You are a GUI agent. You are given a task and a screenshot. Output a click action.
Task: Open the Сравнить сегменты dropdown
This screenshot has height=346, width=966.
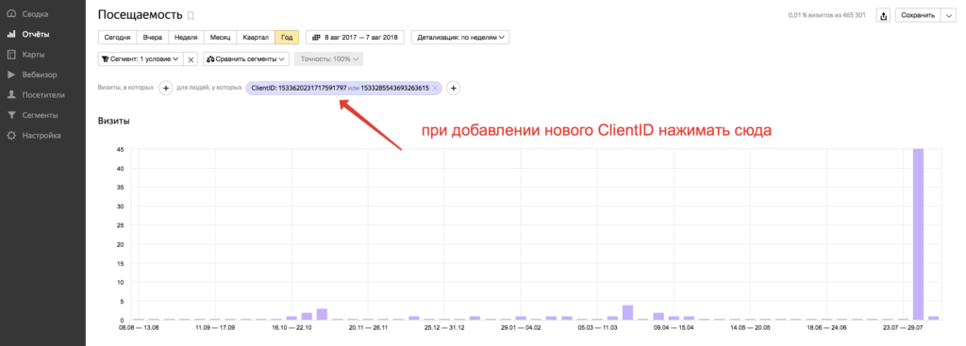[246, 59]
